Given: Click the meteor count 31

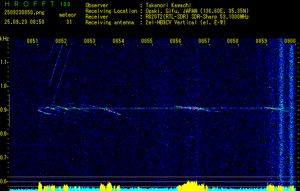Looking at the screenshot, I should click(x=69, y=22).
